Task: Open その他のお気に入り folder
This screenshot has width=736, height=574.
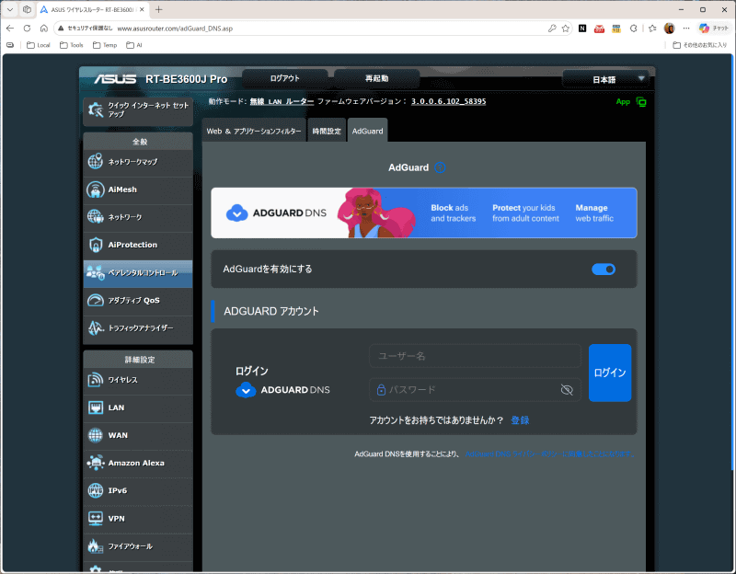Action: (699, 45)
